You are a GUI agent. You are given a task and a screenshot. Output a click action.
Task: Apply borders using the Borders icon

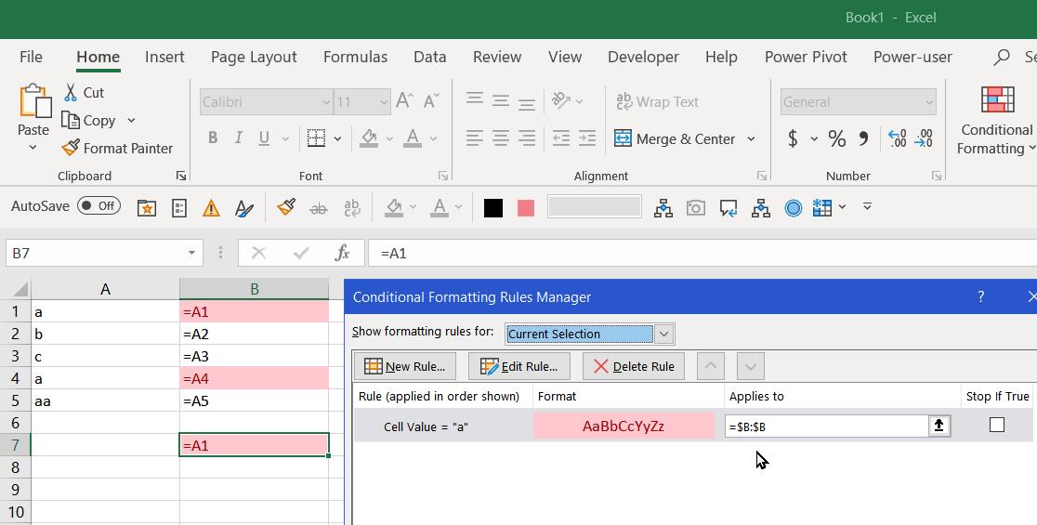[316, 138]
